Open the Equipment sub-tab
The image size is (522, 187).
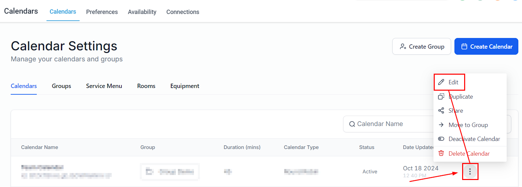click(185, 86)
